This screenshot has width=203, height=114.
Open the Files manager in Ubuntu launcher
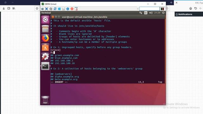coord(45,29)
